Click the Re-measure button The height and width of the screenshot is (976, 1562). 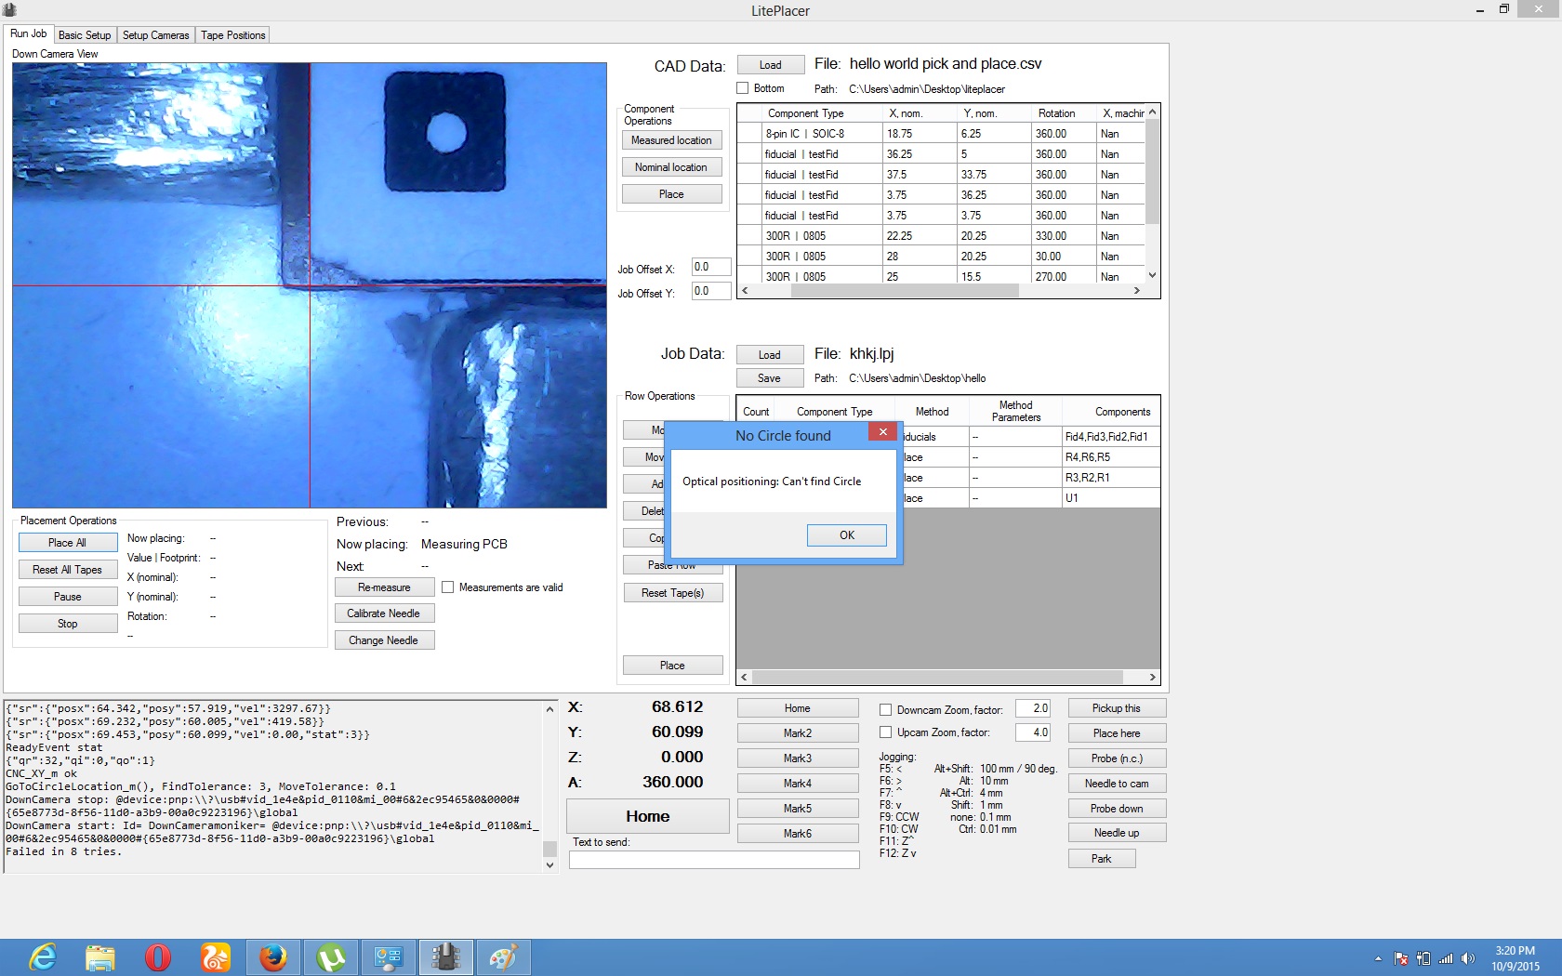point(384,587)
